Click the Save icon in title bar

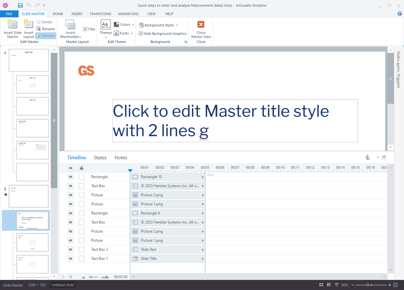click(20, 5)
